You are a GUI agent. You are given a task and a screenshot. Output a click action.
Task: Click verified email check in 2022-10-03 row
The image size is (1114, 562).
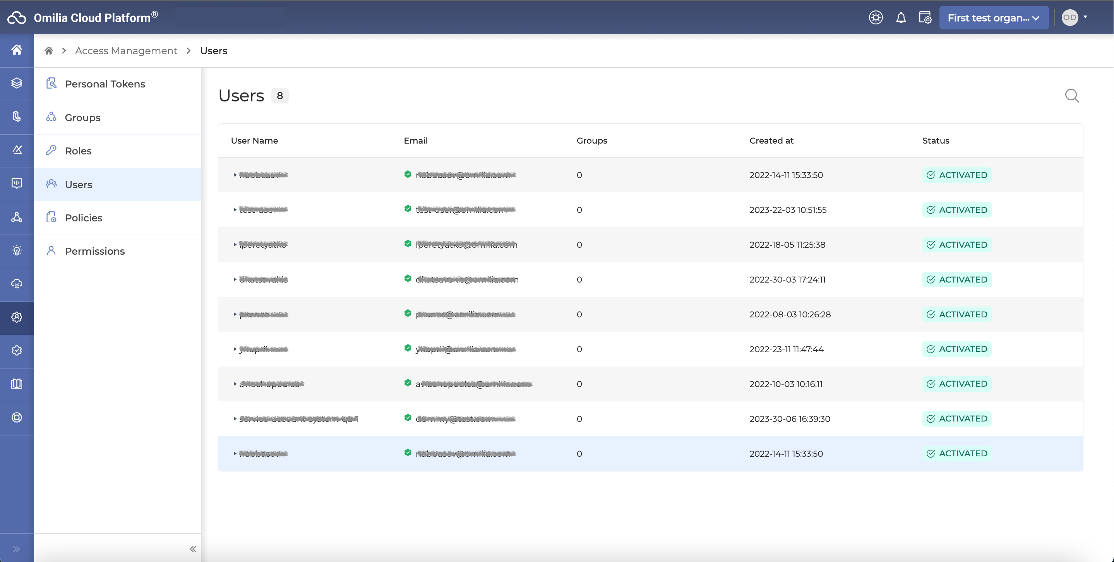(x=407, y=383)
